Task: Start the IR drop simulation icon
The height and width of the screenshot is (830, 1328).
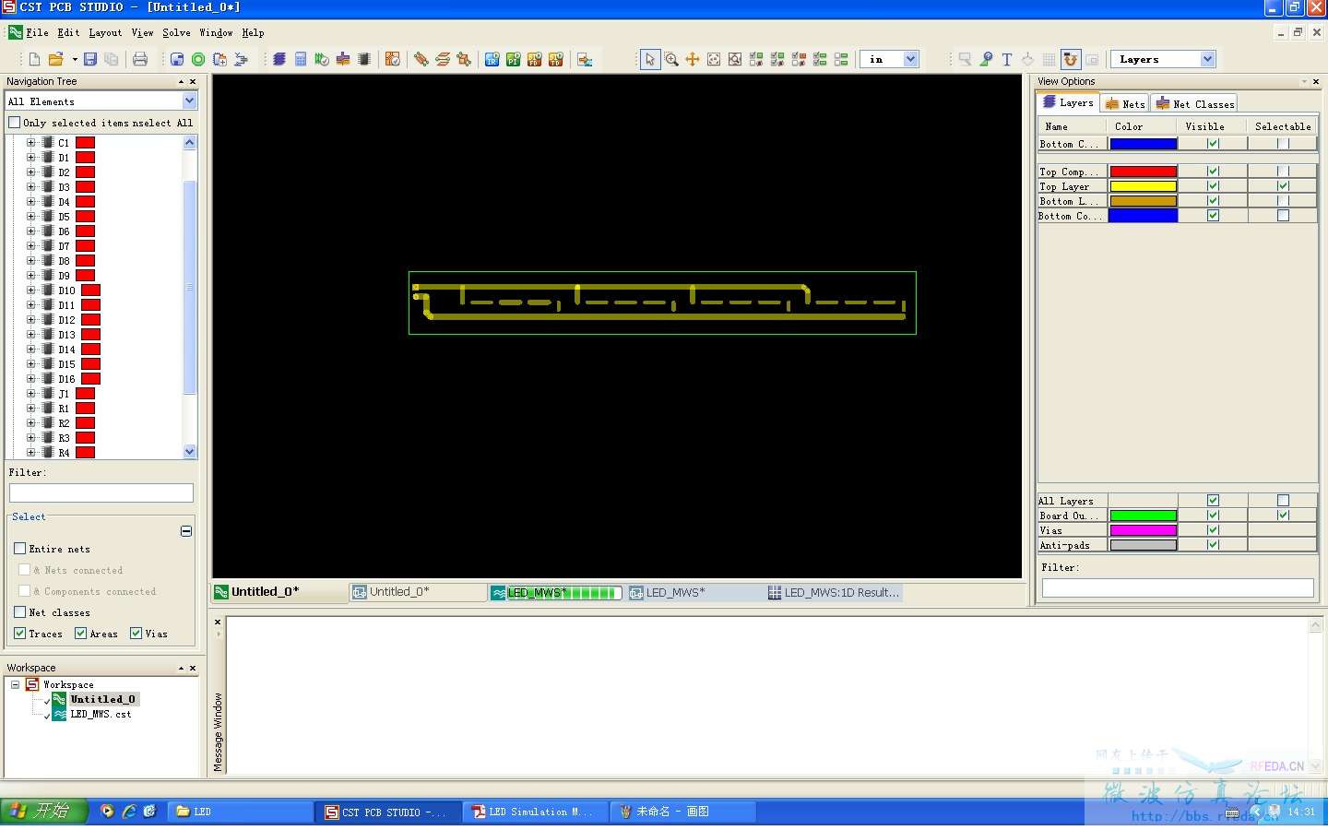Action: tap(492, 59)
